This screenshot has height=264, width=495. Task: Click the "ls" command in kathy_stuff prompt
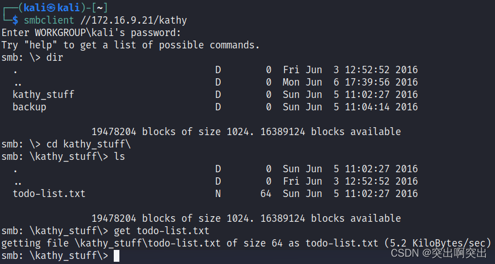119,156
